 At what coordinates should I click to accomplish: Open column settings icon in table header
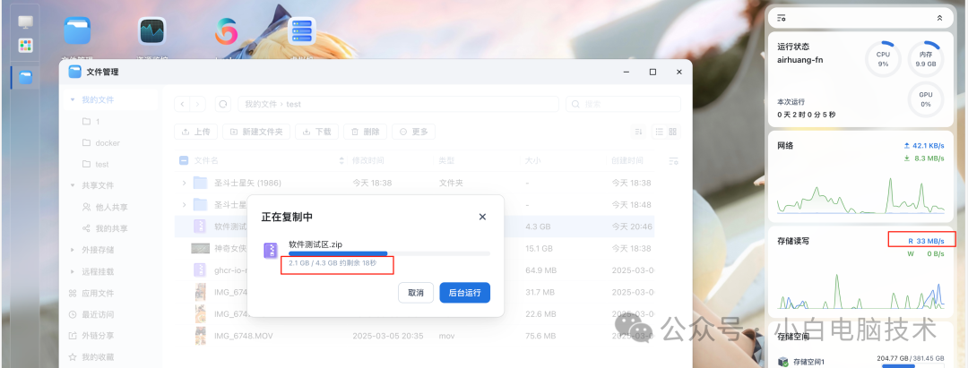(x=674, y=161)
